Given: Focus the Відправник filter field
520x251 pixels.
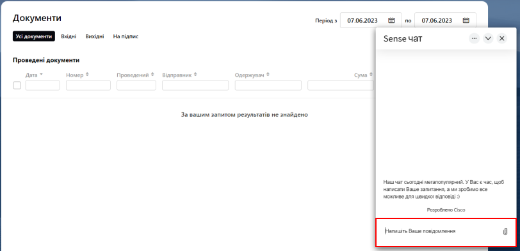Looking at the screenshot, I should click(195, 86).
